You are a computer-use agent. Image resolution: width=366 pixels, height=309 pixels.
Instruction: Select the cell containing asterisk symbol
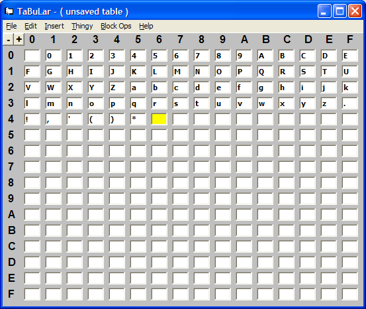(138, 119)
